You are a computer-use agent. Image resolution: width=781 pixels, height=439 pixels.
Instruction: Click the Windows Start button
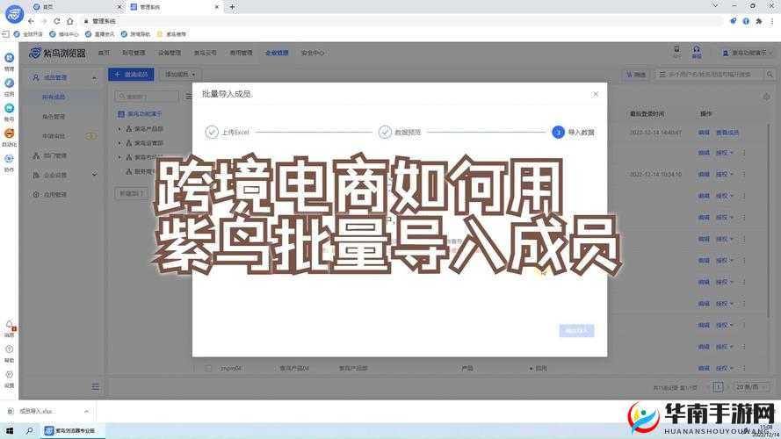click(9, 430)
